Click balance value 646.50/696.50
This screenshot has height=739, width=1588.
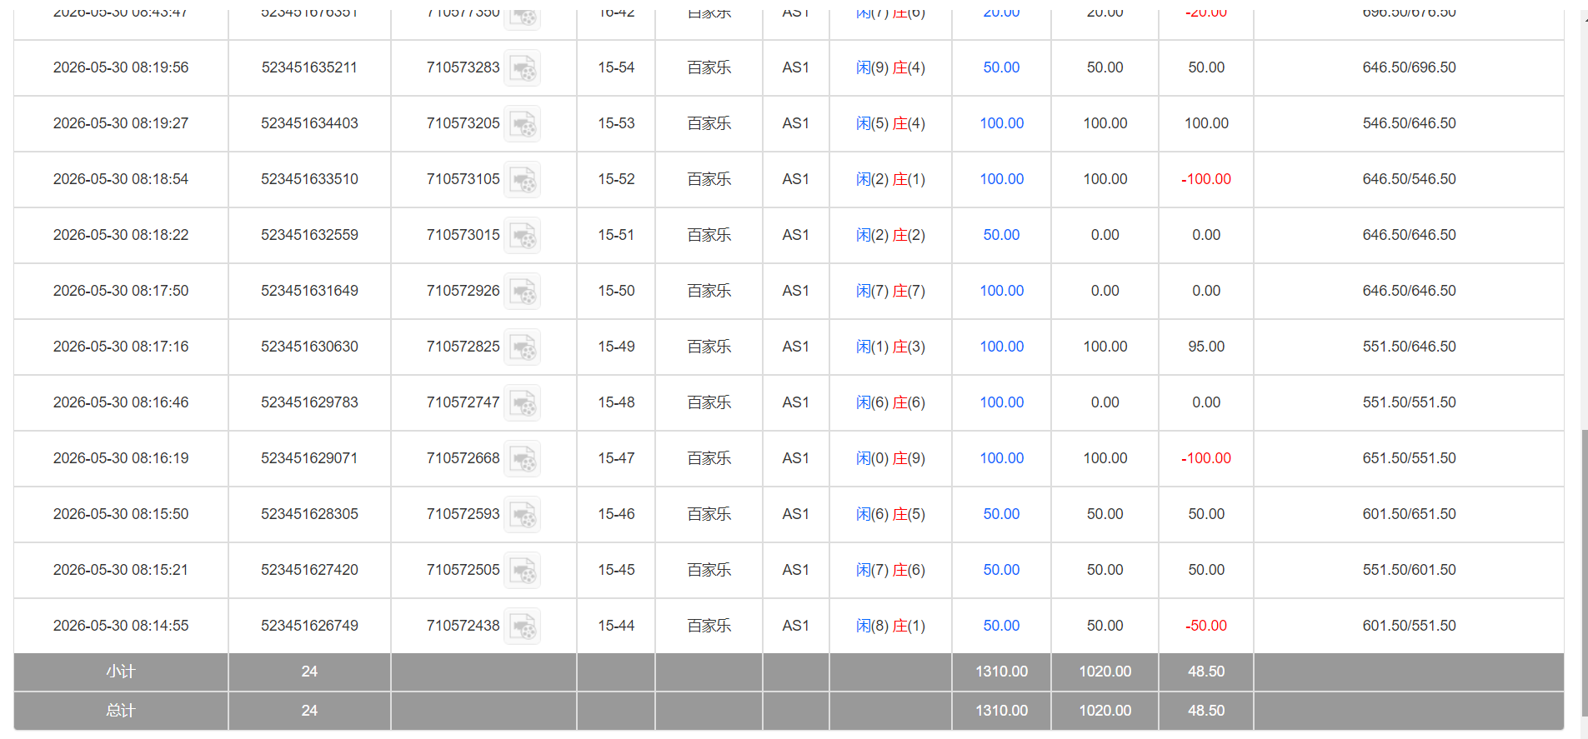1409,67
